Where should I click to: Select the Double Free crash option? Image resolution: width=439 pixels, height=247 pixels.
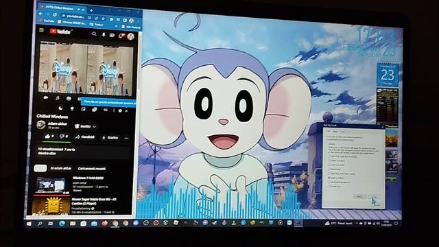click(x=335, y=186)
